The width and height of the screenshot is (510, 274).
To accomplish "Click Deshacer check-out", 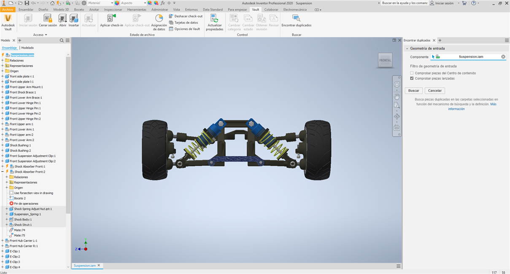I will pos(186,16).
